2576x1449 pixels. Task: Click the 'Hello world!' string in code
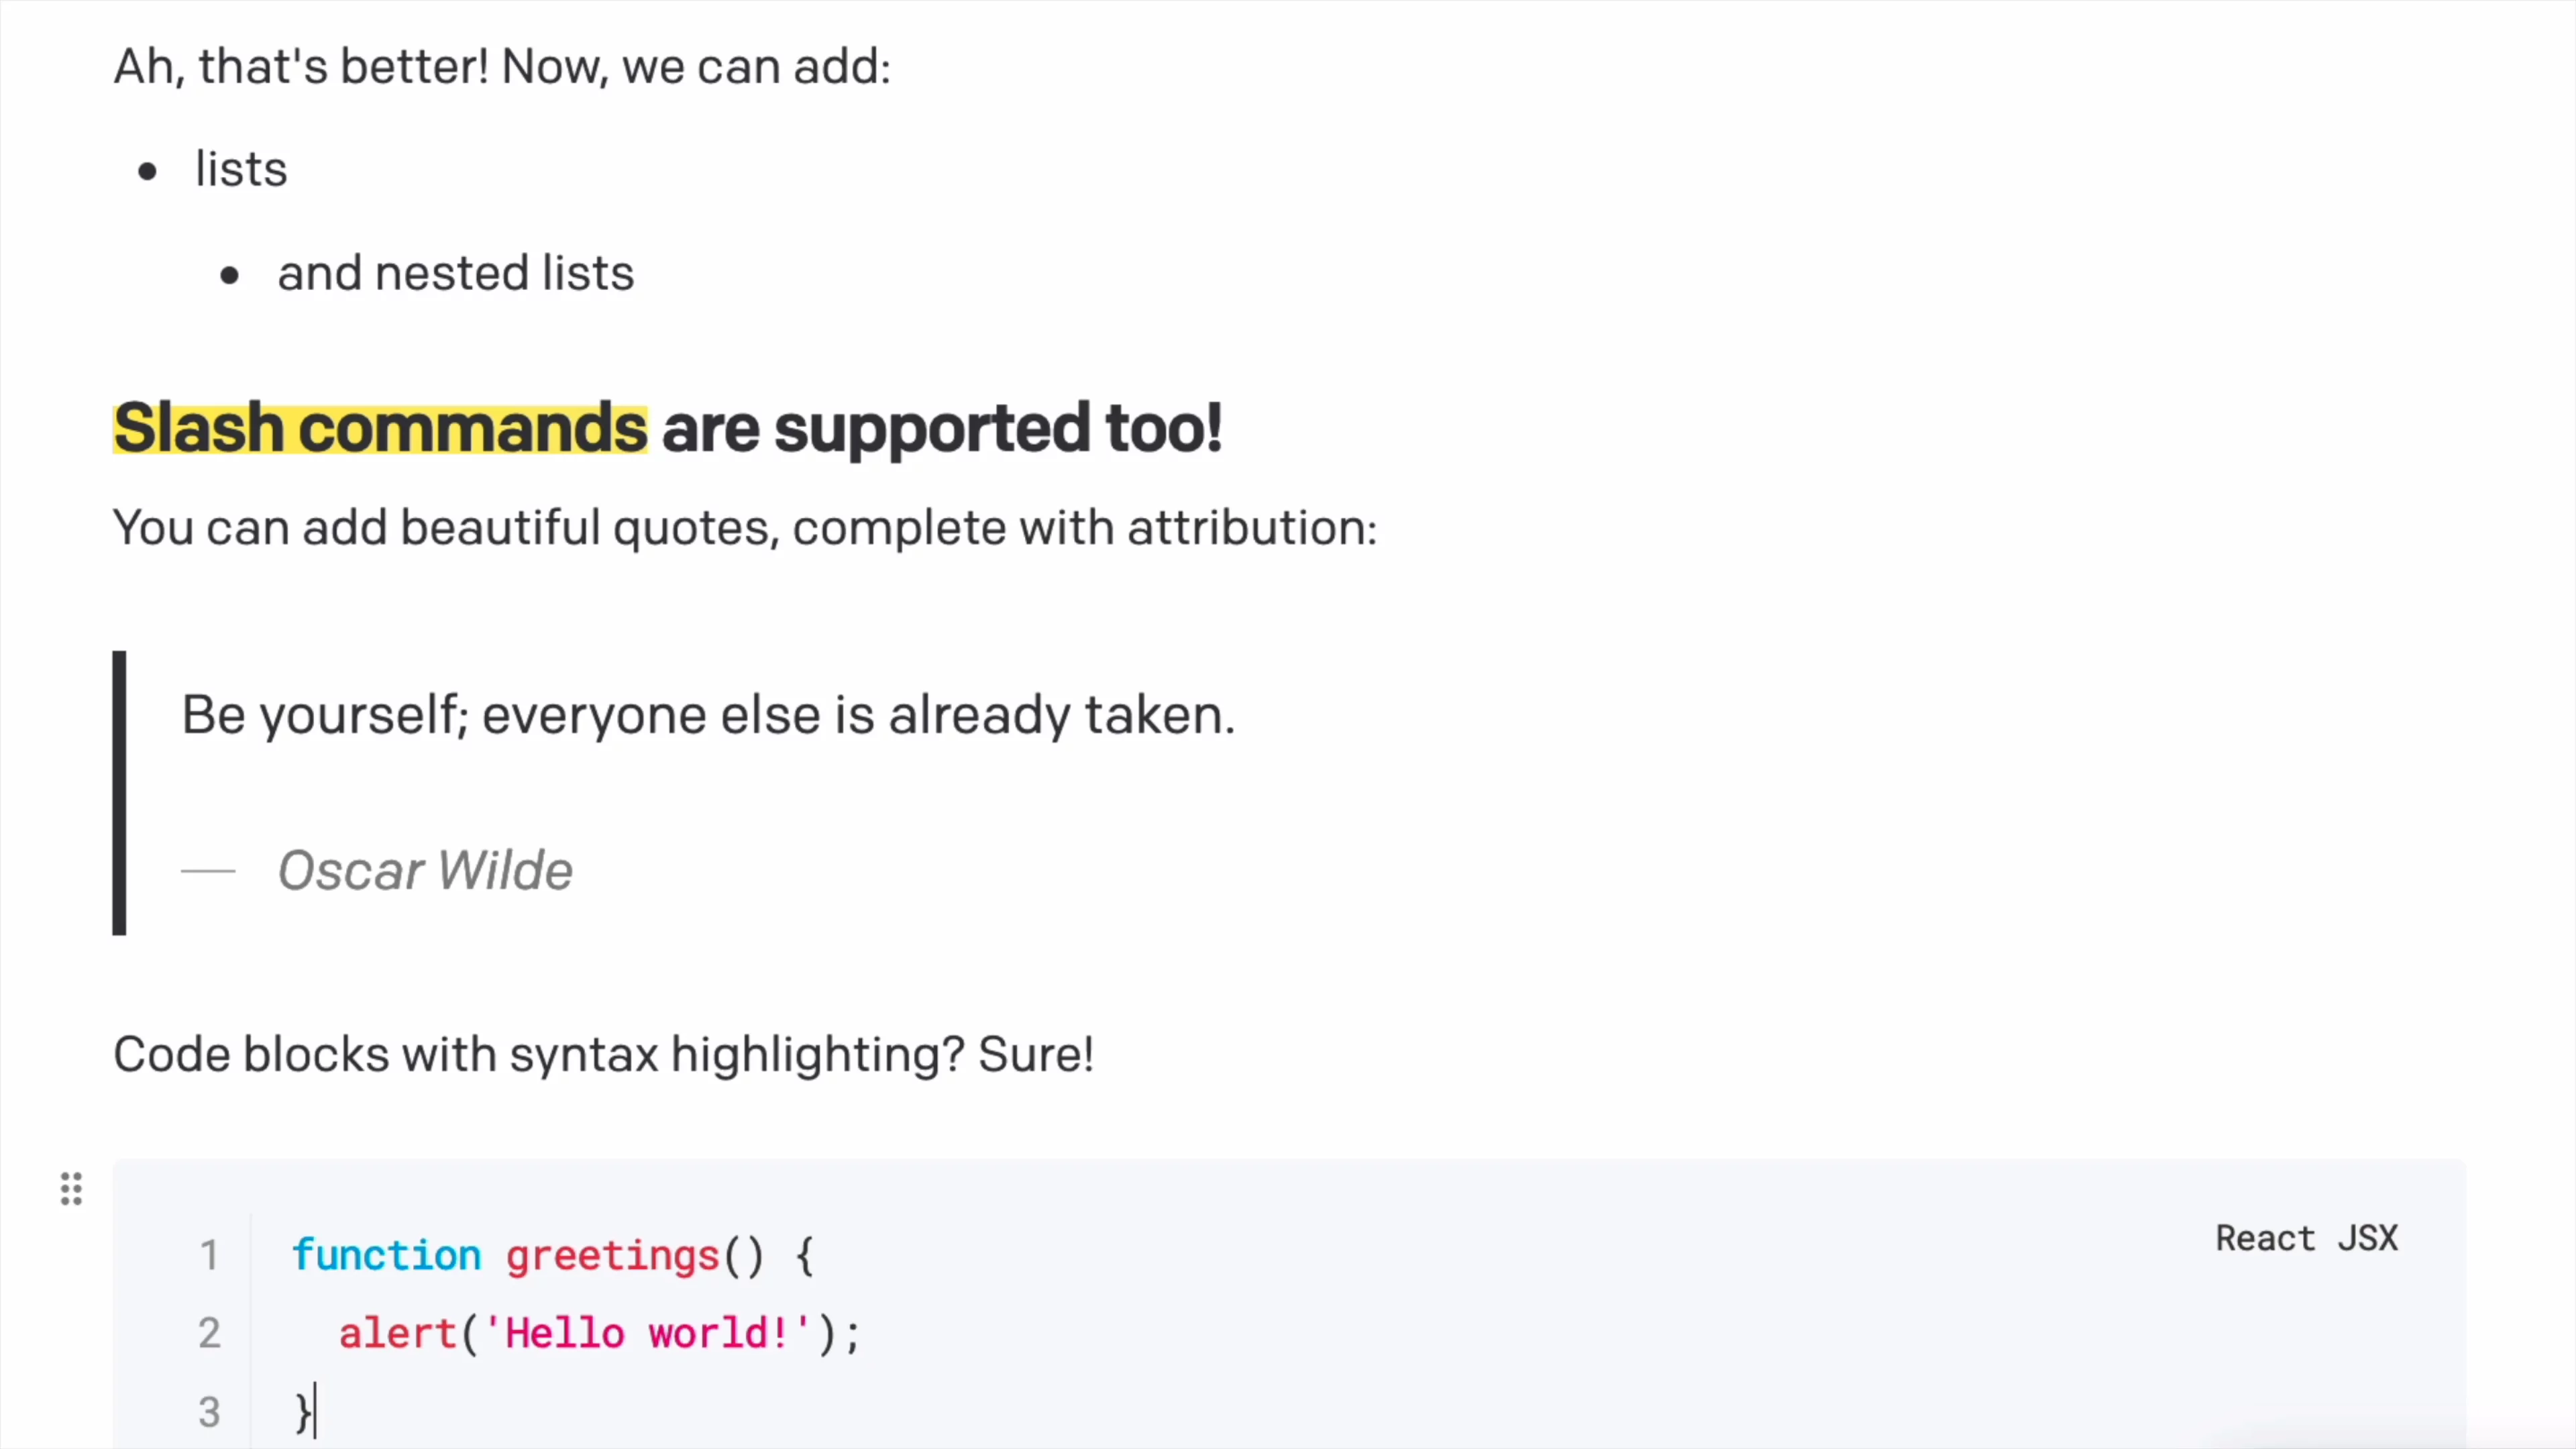click(647, 1333)
